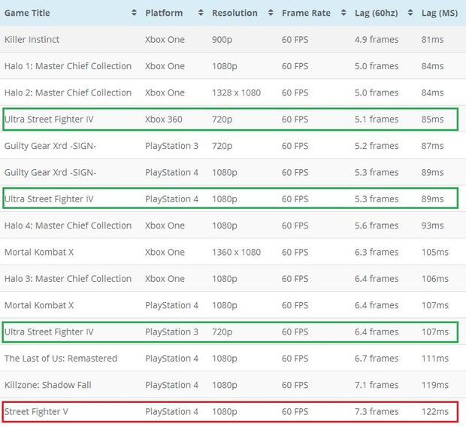Sort table by Frame Rate header
This screenshot has width=466, height=427.
(x=306, y=13)
